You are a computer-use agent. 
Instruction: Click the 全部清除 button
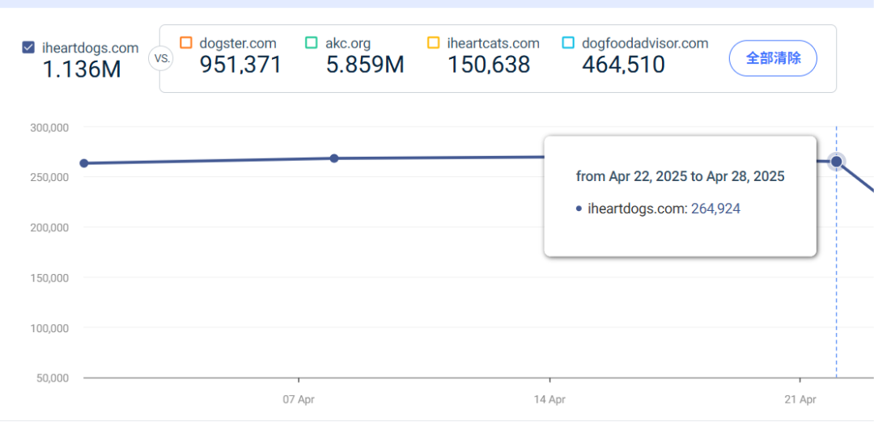coord(773,58)
